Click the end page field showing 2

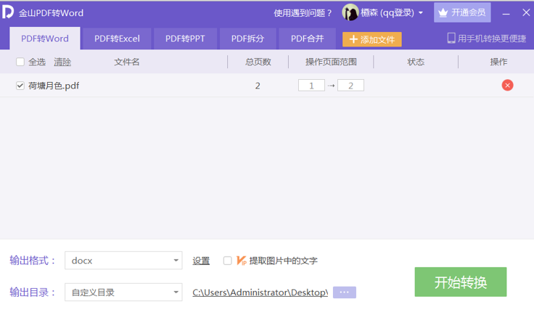[x=350, y=86]
